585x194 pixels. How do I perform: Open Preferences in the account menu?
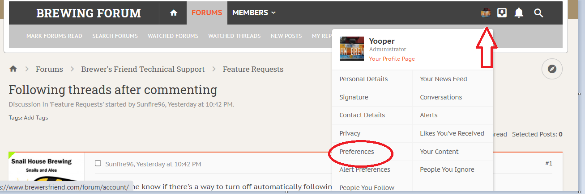(x=357, y=152)
